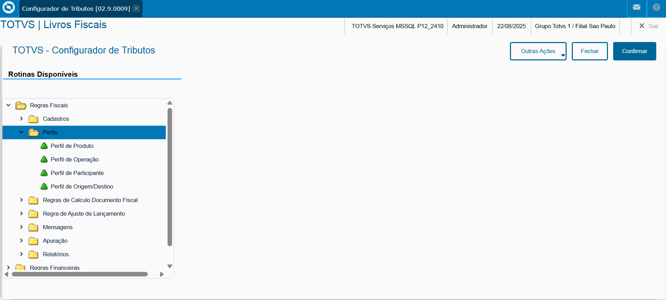Collapse the Perfis folder

click(x=22, y=132)
